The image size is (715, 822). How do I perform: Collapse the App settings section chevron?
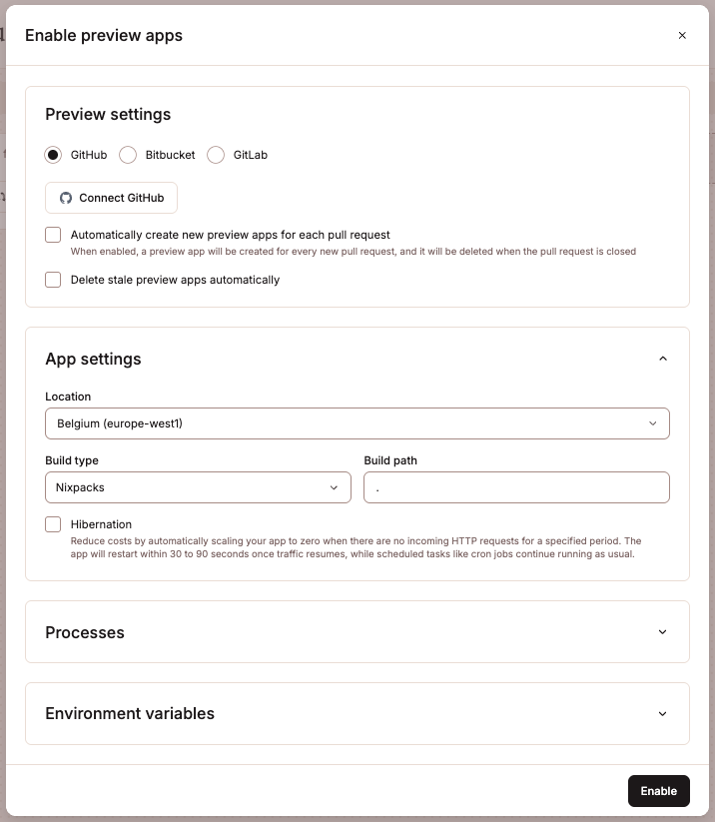663,359
